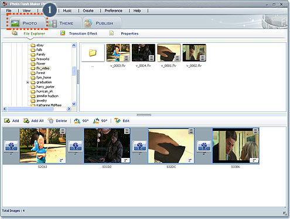
Task: Click transition icon before slide 533B6
Action: 204,146
